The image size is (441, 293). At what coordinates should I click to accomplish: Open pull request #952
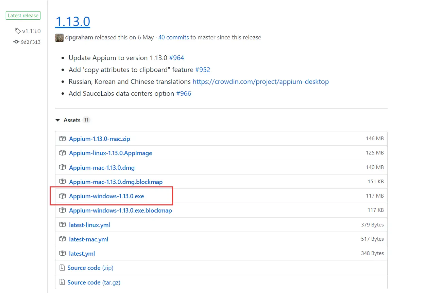(x=203, y=70)
